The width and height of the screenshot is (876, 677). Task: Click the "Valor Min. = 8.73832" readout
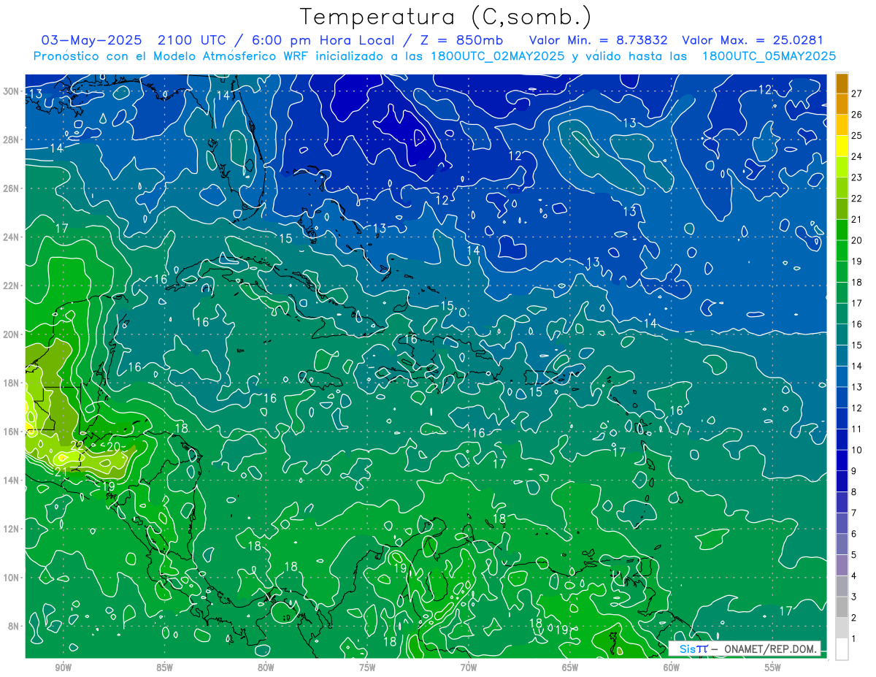(598, 40)
